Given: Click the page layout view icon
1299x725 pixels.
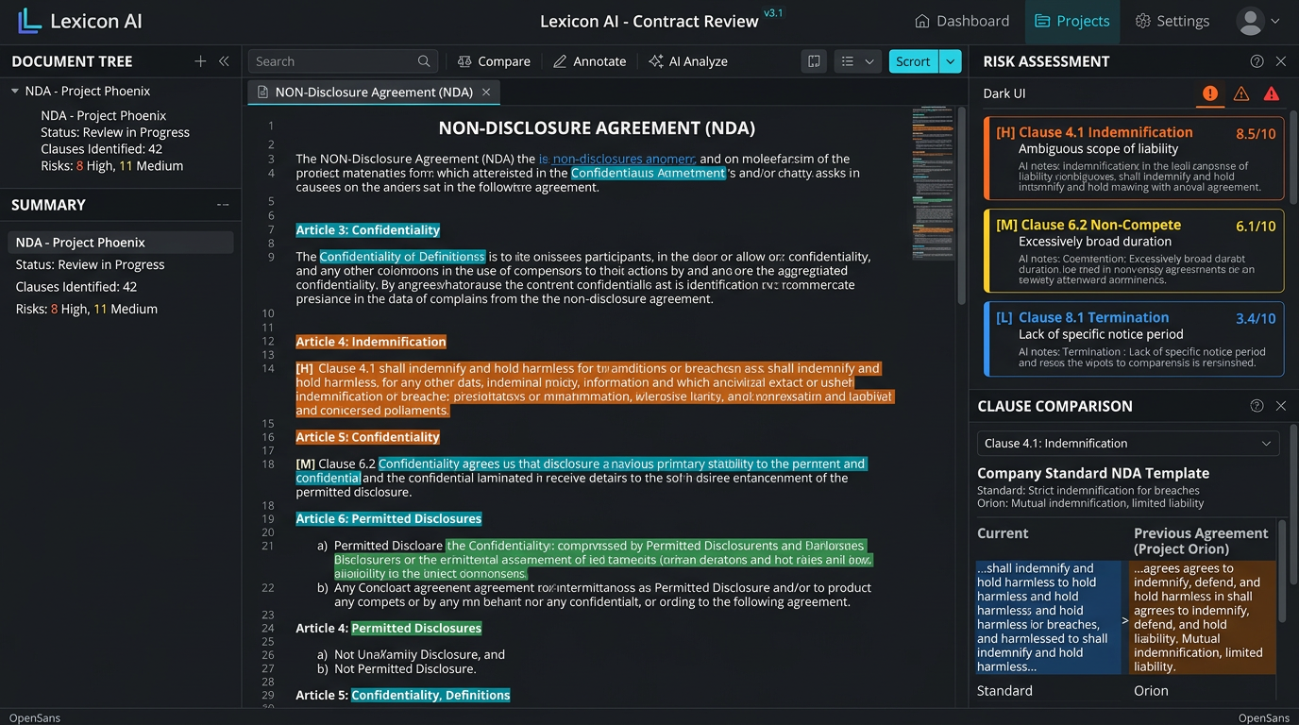Looking at the screenshot, I should [x=813, y=61].
